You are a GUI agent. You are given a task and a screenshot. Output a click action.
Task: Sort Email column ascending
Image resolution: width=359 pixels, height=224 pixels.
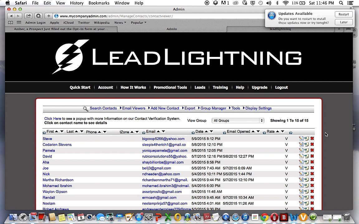[x=158, y=131]
